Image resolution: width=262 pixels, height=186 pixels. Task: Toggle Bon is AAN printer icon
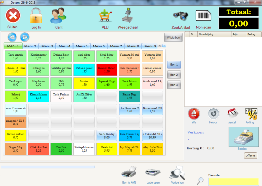point(129,172)
